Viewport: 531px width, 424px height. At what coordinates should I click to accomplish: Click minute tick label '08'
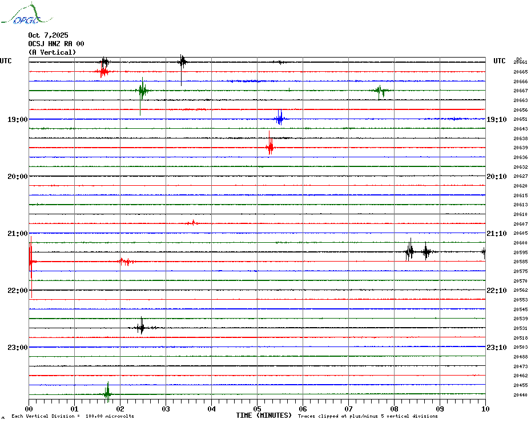click(x=394, y=409)
